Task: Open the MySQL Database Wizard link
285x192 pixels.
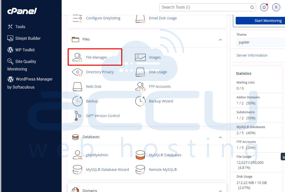Action: (107, 170)
